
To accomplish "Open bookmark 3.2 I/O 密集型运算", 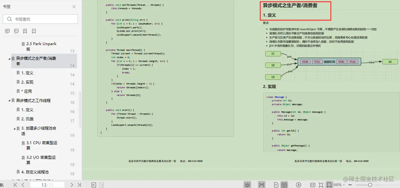I will pyautogui.click(x=41, y=160).
